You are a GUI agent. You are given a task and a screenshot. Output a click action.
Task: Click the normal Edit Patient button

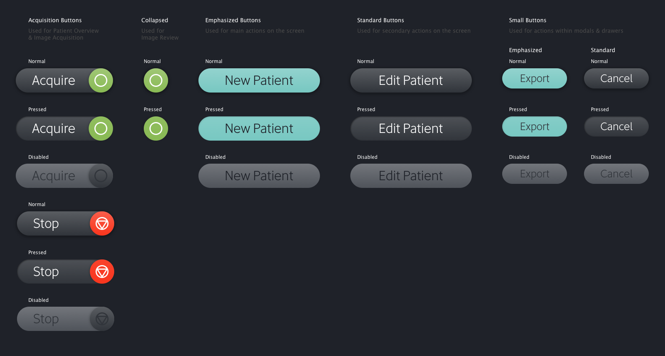[x=411, y=80]
